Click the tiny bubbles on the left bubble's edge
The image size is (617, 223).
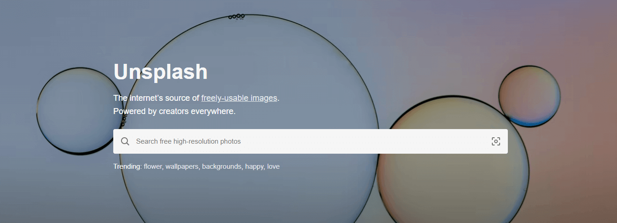click(124, 120)
